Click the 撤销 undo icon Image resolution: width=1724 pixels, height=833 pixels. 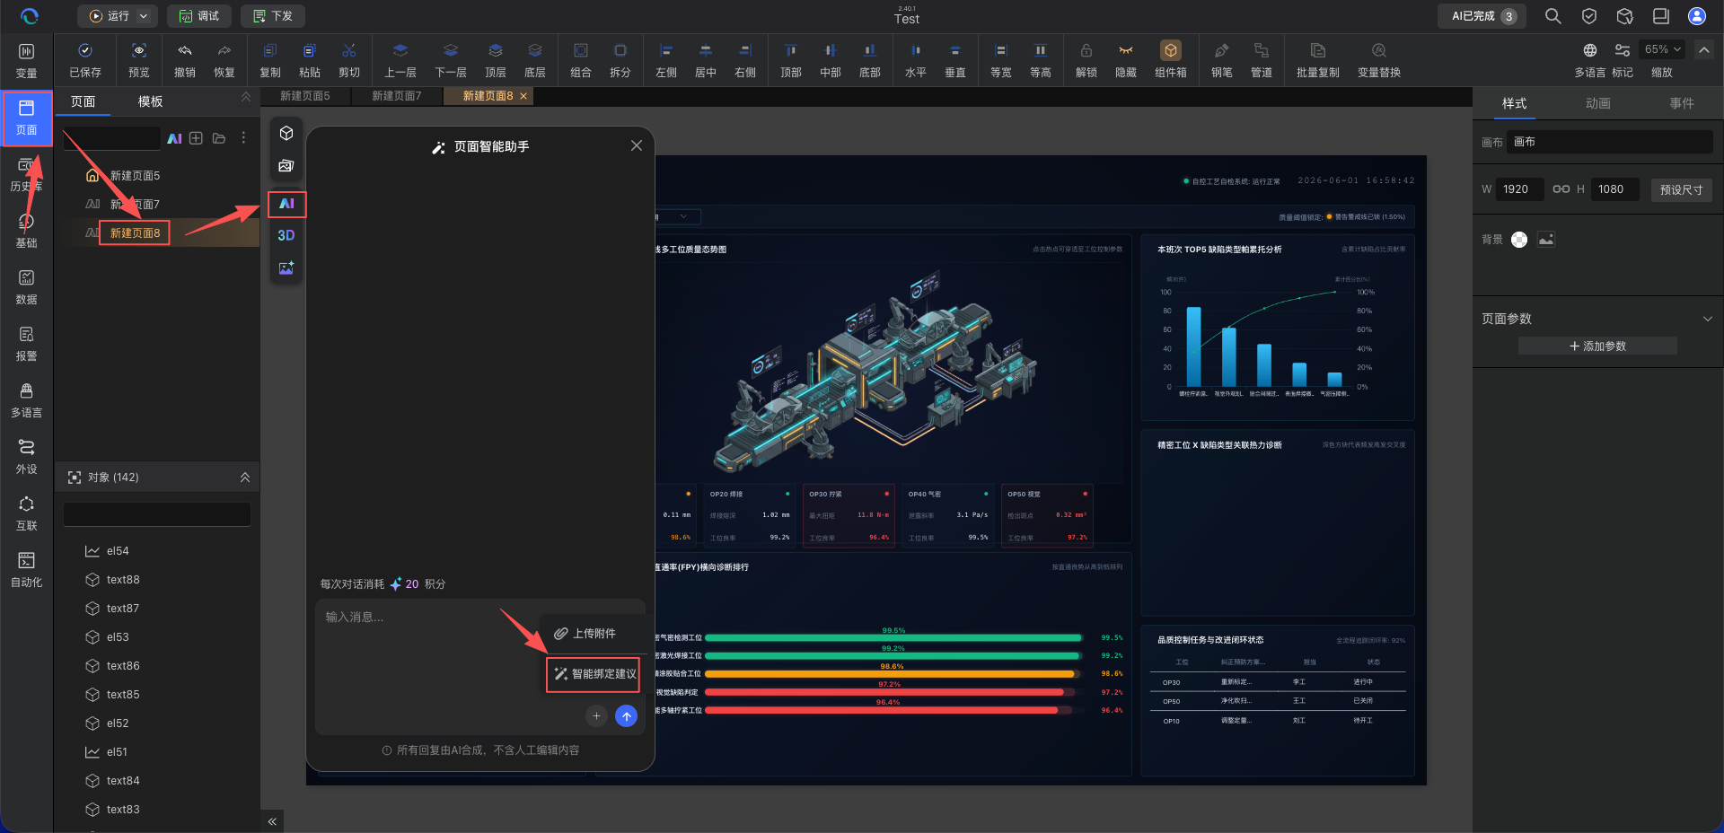[x=185, y=50]
